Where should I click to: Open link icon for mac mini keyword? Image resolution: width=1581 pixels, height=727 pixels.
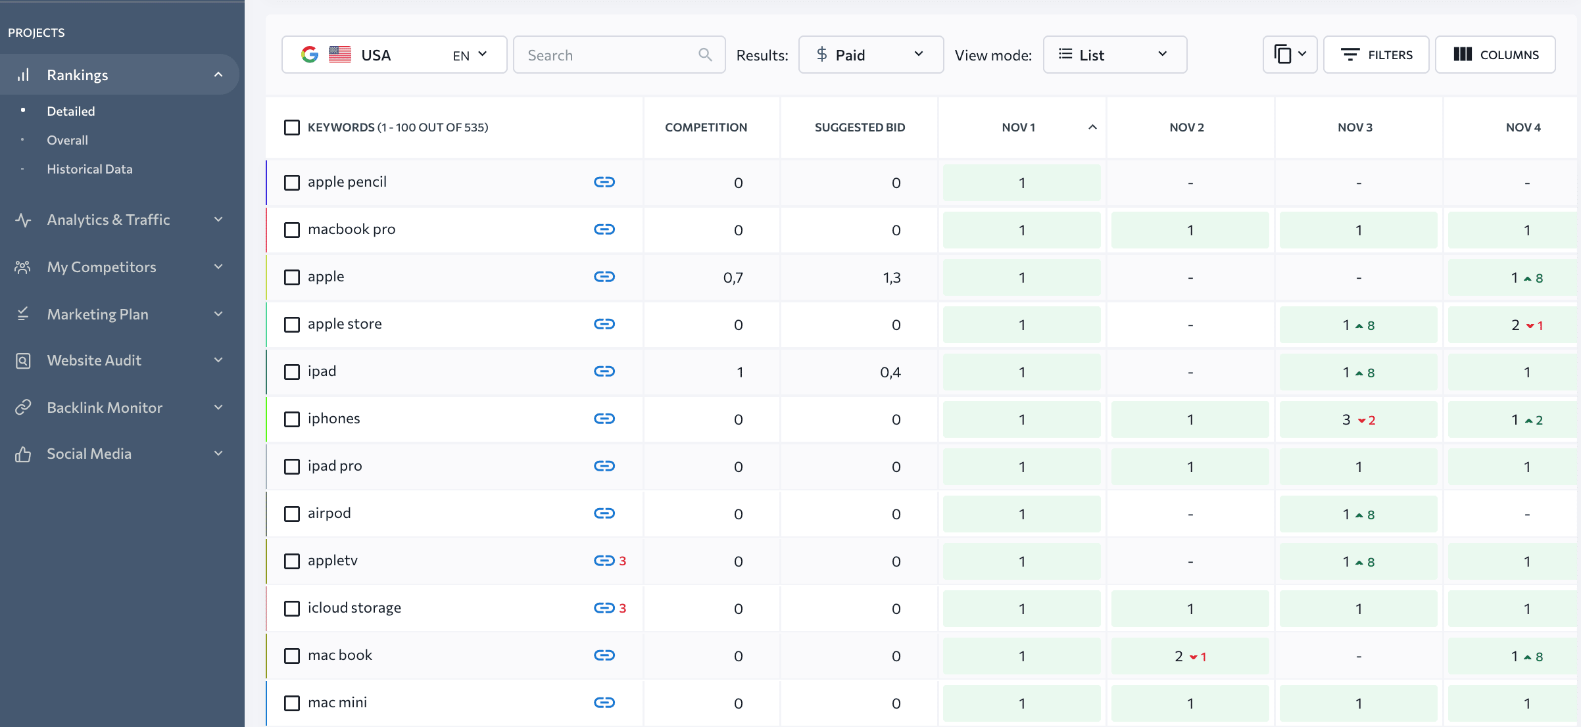(x=604, y=703)
